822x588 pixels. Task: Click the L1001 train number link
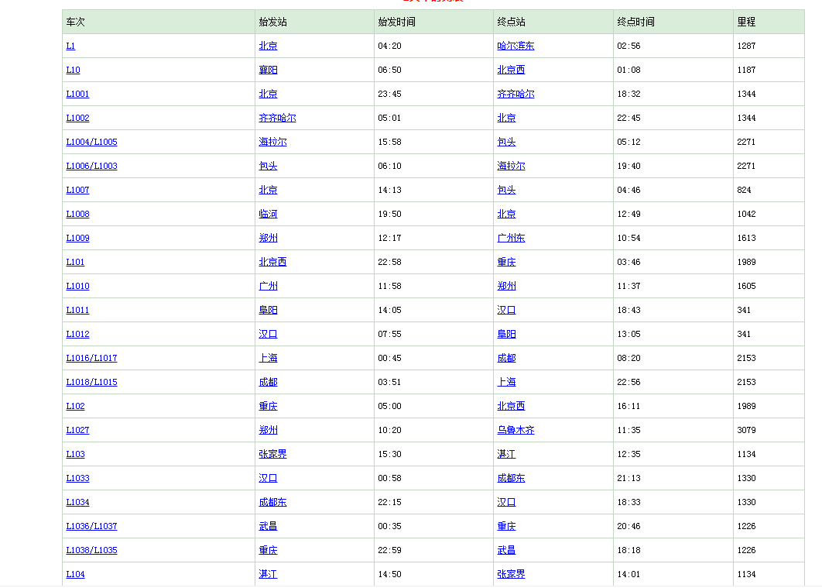[x=77, y=94]
